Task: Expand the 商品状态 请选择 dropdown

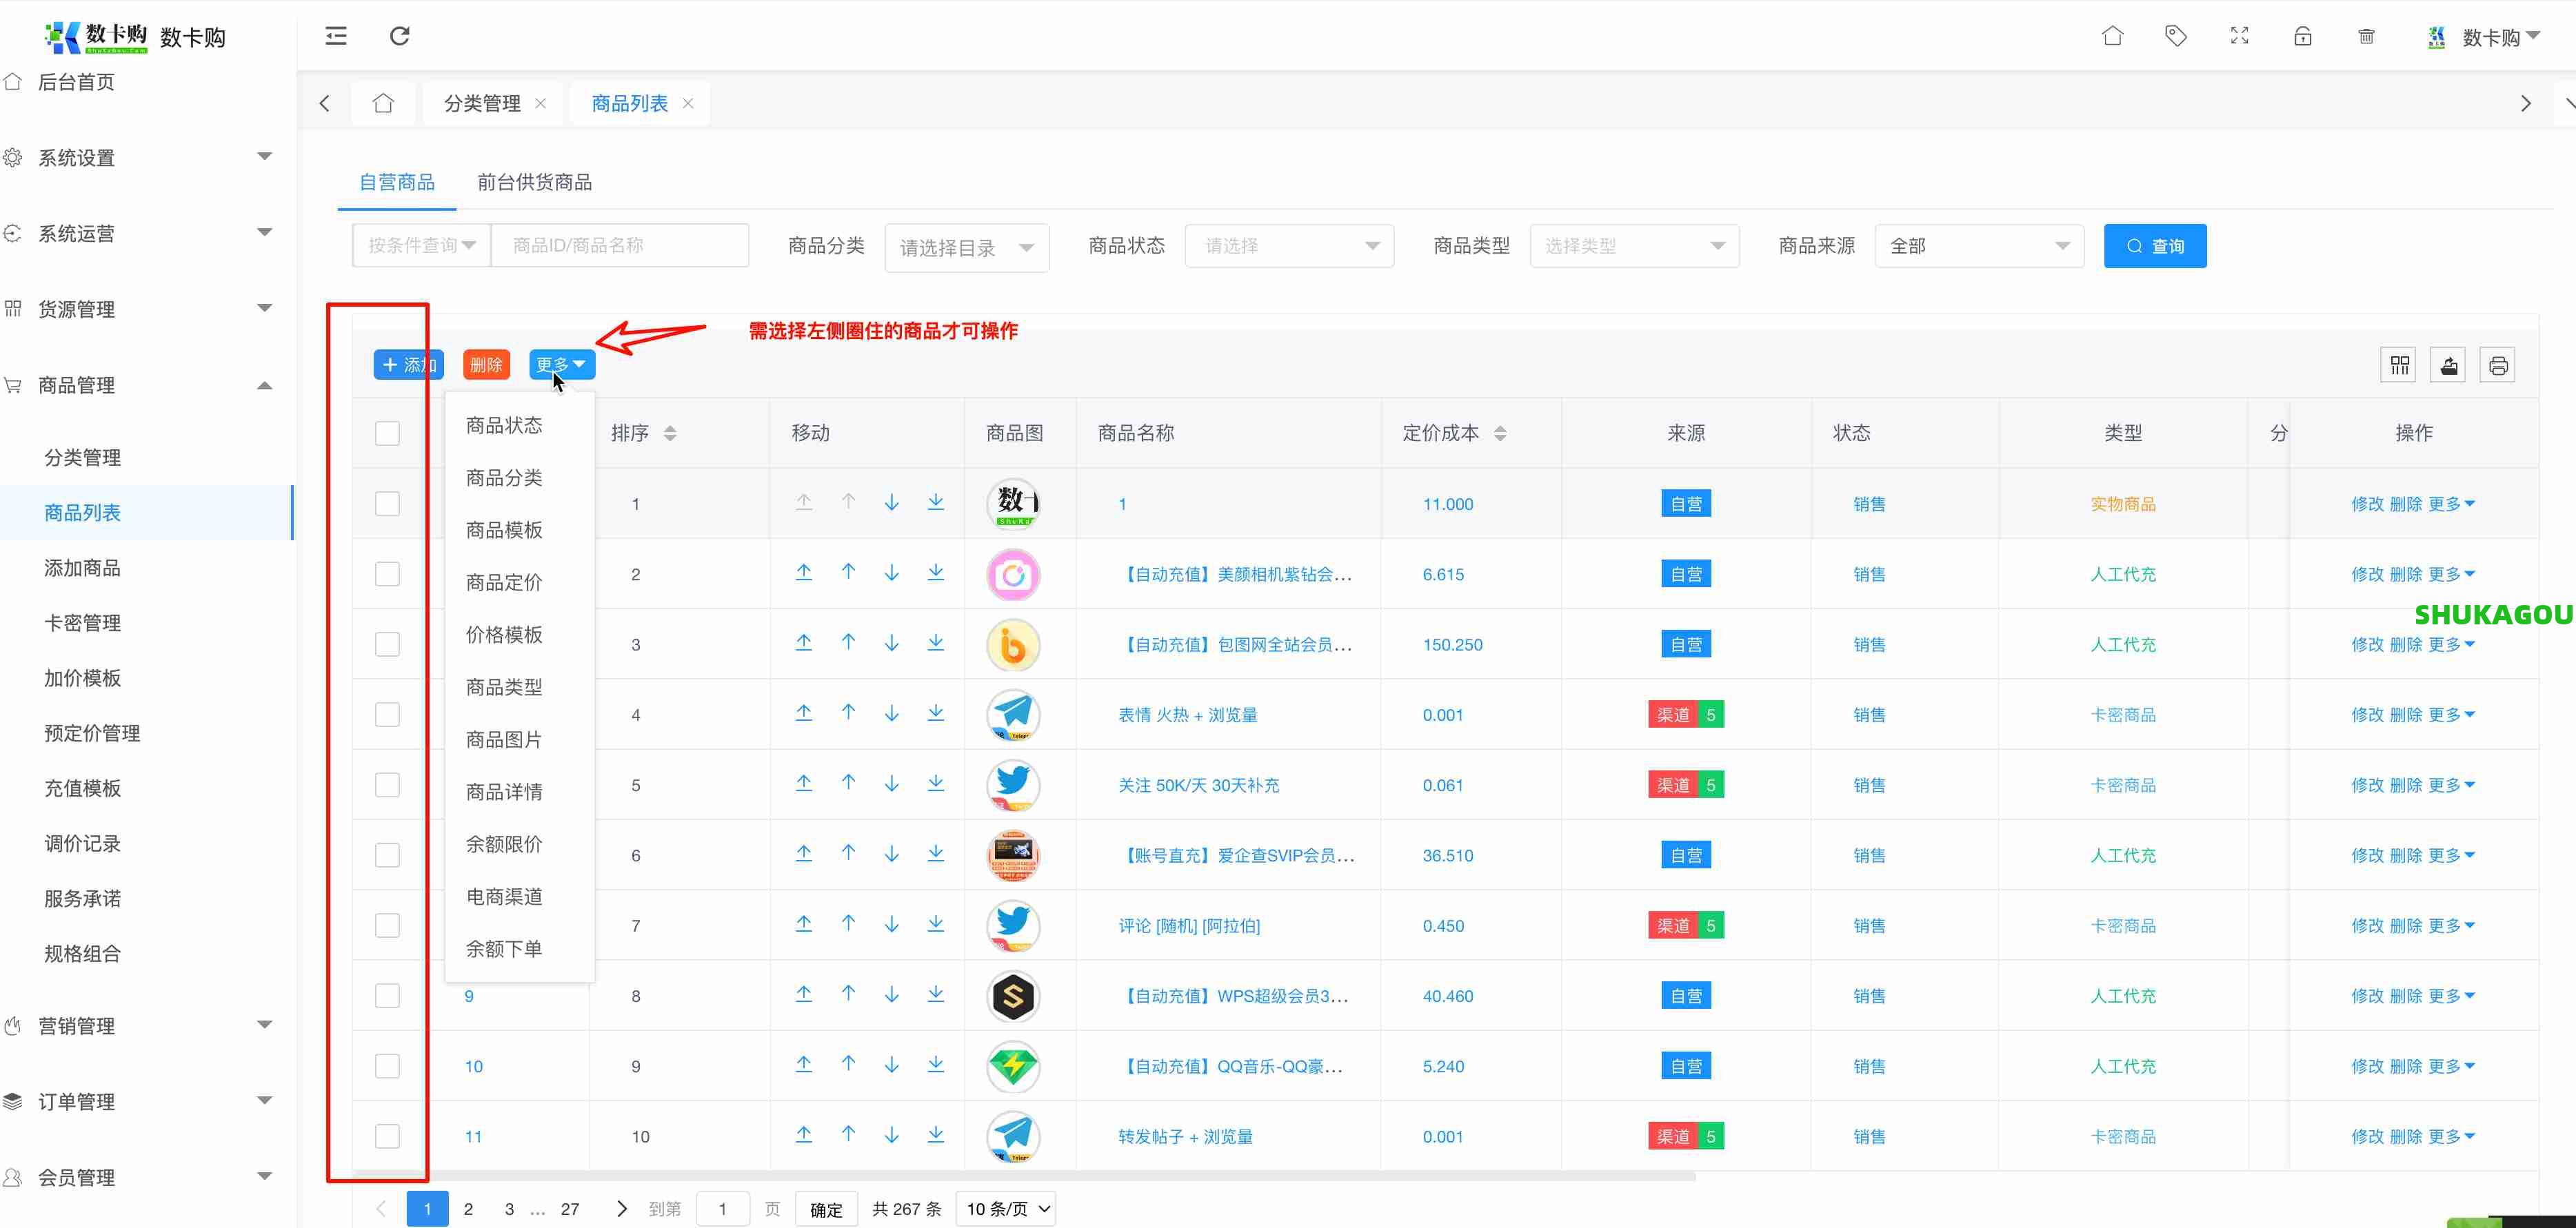Action: 1289,245
